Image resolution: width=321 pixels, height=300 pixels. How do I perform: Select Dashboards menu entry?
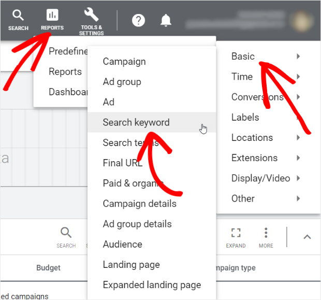click(x=68, y=92)
